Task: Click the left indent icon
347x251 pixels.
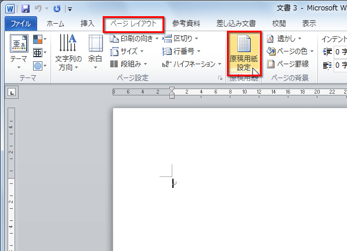Action: click(x=327, y=52)
